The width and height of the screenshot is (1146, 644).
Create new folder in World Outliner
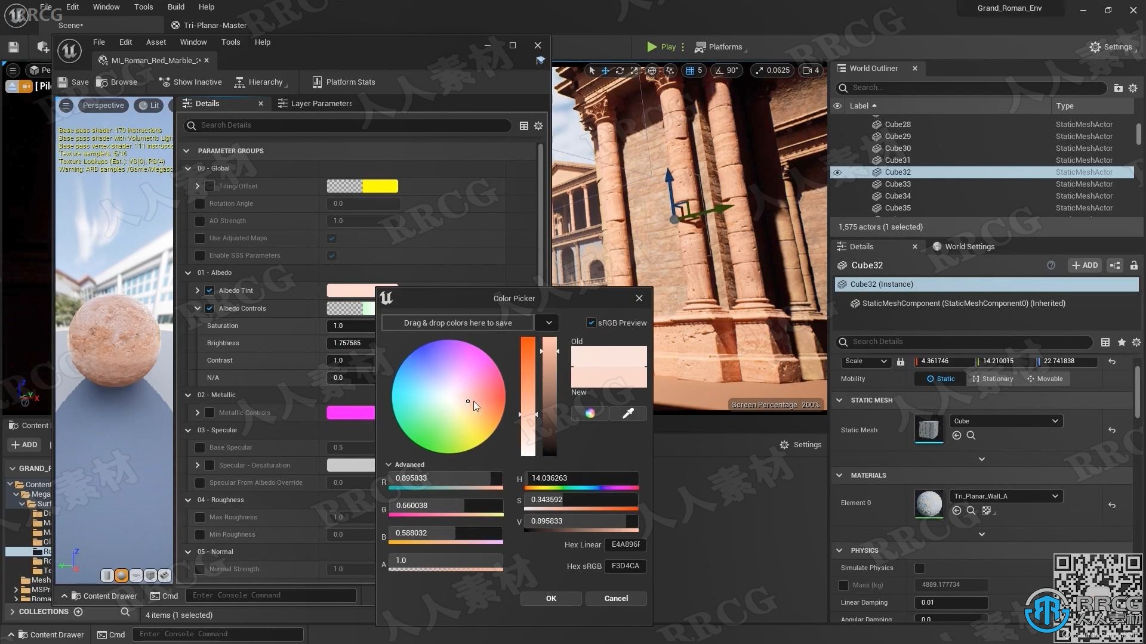pos(1118,88)
